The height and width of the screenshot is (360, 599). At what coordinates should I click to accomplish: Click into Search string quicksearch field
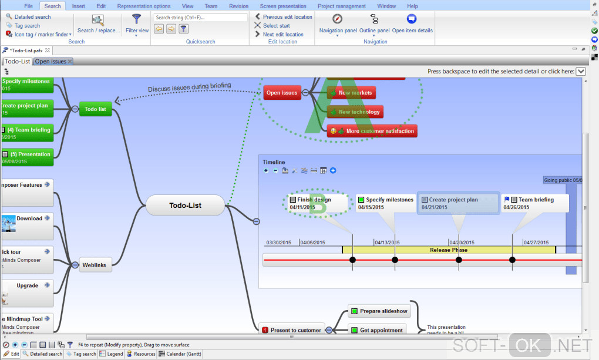pos(201,17)
